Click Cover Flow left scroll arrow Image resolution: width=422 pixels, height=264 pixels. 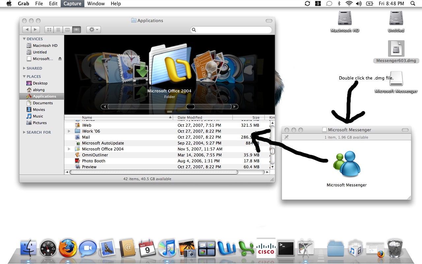coord(104,107)
